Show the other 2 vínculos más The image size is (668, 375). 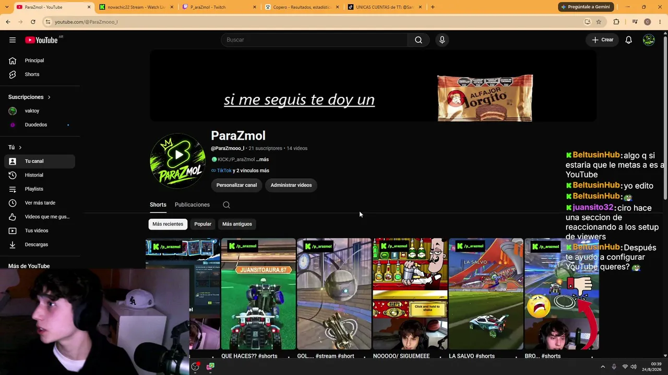pos(251,170)
